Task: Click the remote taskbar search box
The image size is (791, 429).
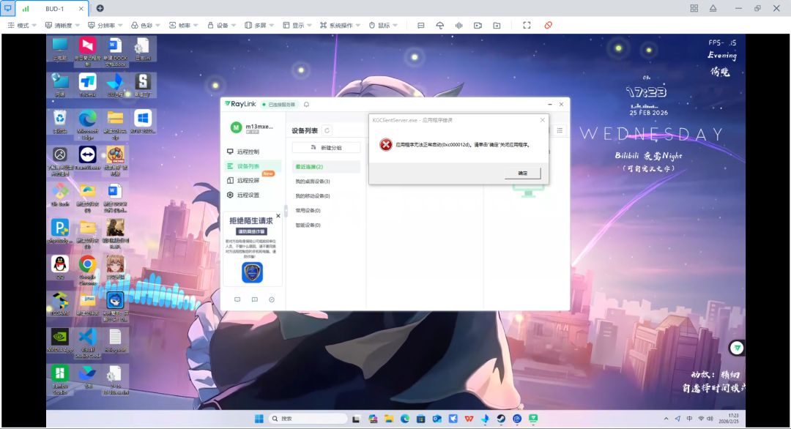Action: click(308, 419)
